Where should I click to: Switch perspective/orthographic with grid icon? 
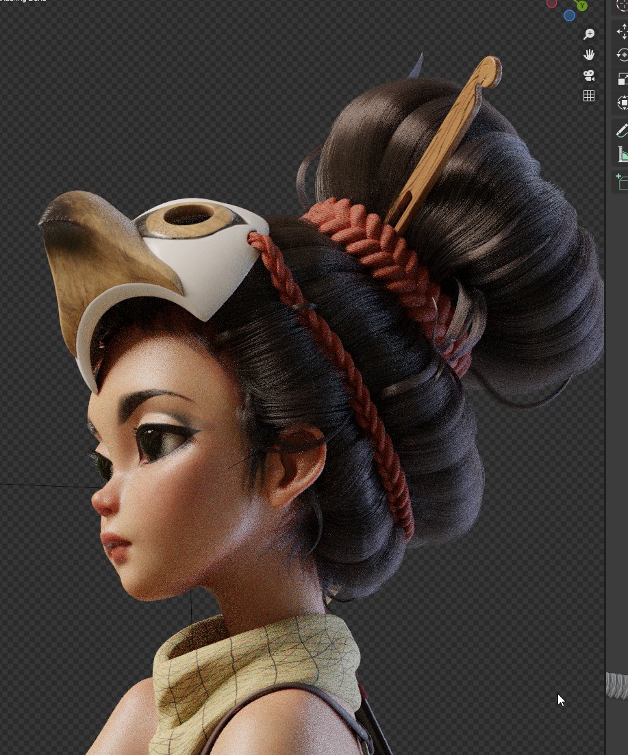pos(588,96)
